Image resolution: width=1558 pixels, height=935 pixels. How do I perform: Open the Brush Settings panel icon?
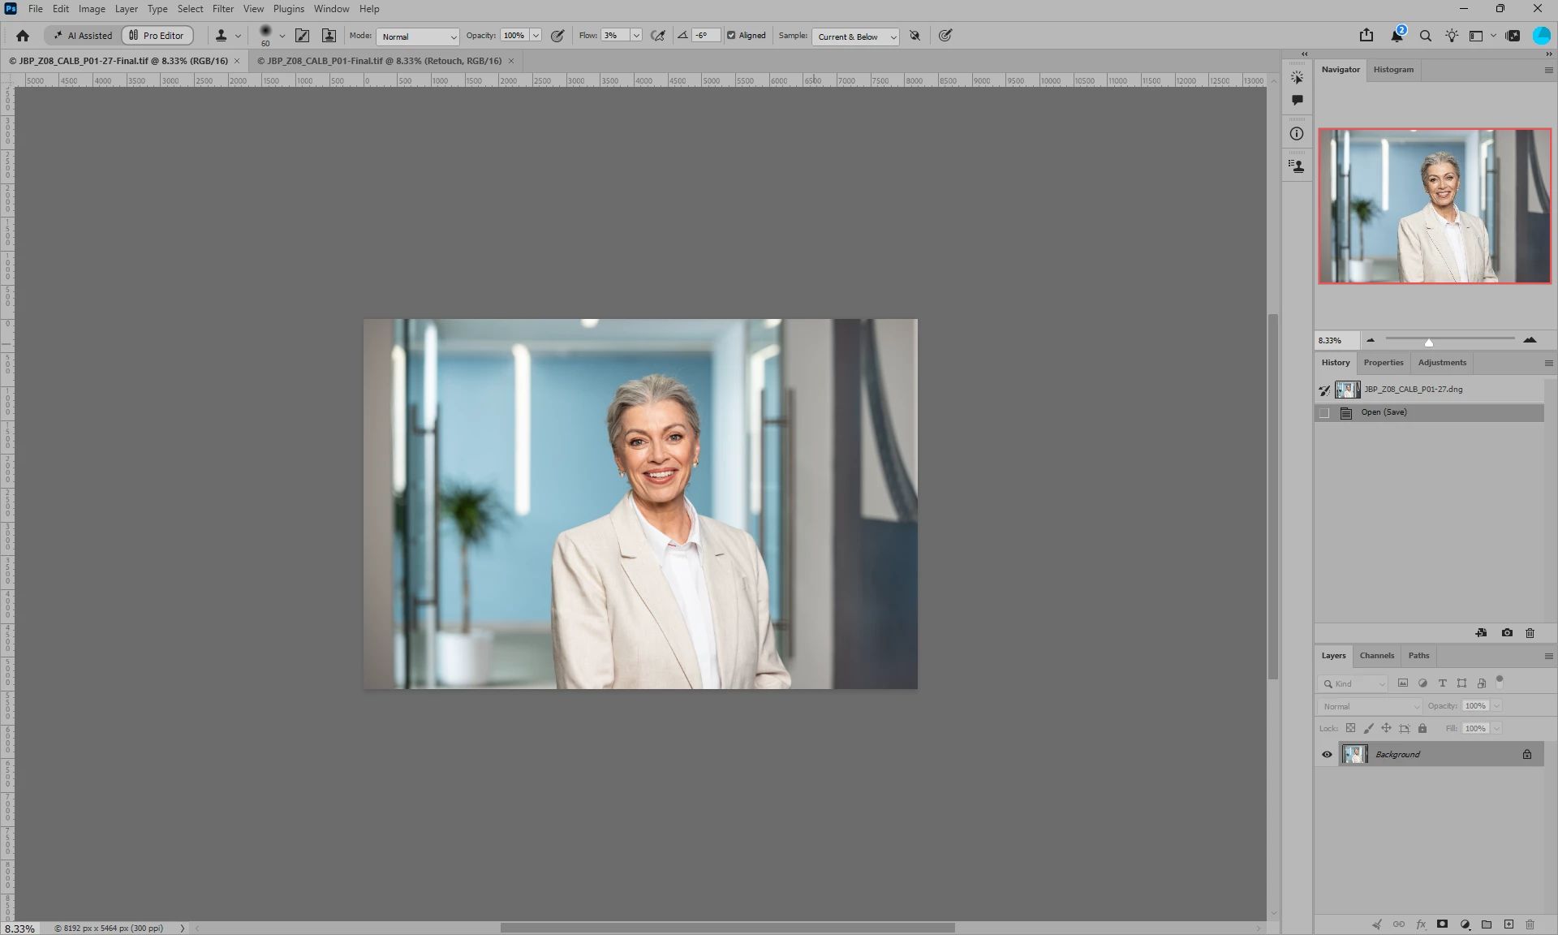pos(302,36)
